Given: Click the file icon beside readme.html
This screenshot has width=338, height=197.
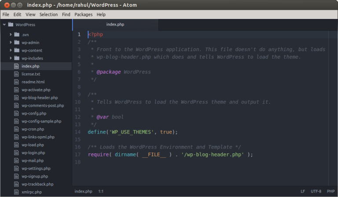Looking at the screenshot, I should tap(17, 82).
